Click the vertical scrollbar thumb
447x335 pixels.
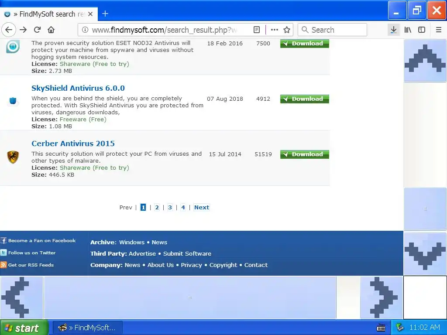pyautogui.click(x=425, y=209)
